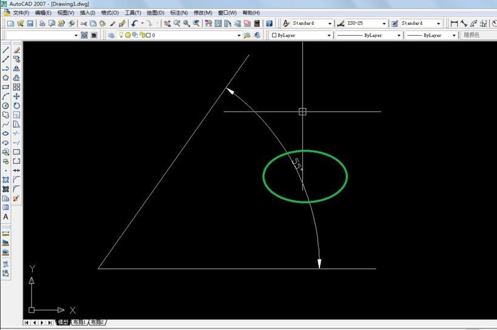This screenshot has height=330, width=497.
Task: Open the ByLayer color dropdown
Action: [x=329, y=35]
